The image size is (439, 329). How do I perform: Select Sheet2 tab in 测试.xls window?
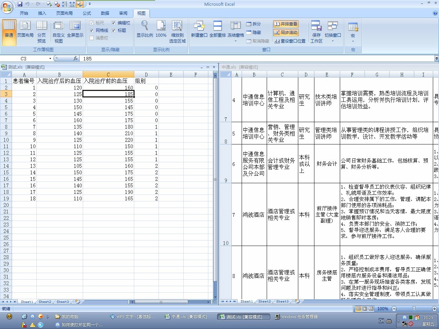click(45, 302)
